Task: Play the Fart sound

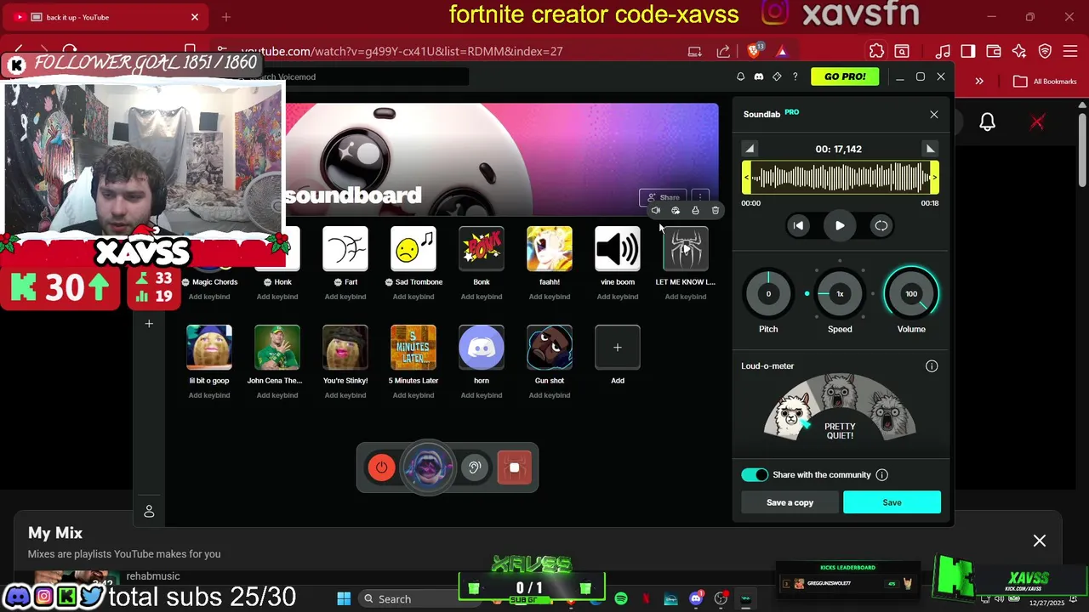Action: tap(345, 249)
